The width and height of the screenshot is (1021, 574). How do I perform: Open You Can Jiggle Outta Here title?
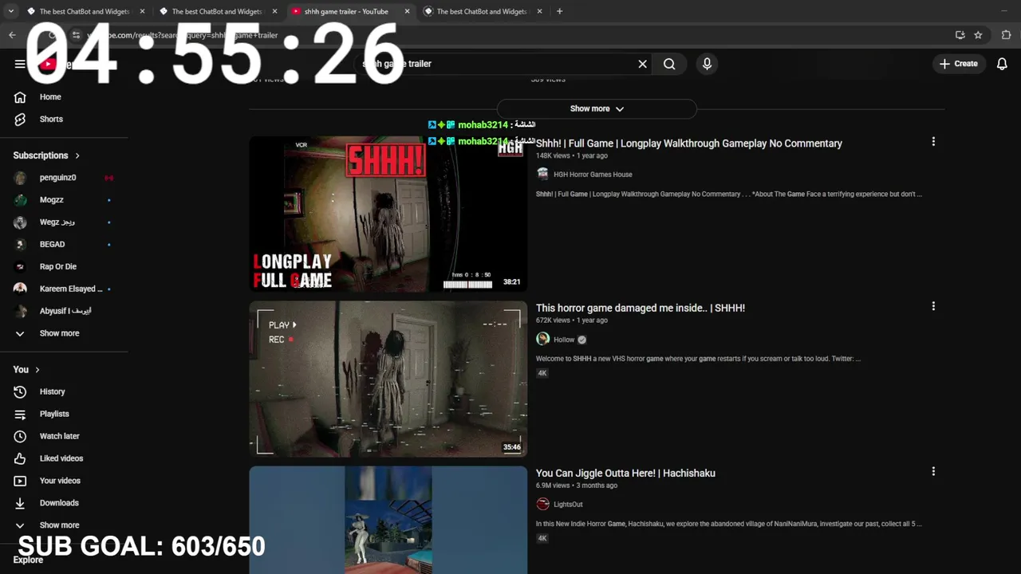click(x=625, y=473)
